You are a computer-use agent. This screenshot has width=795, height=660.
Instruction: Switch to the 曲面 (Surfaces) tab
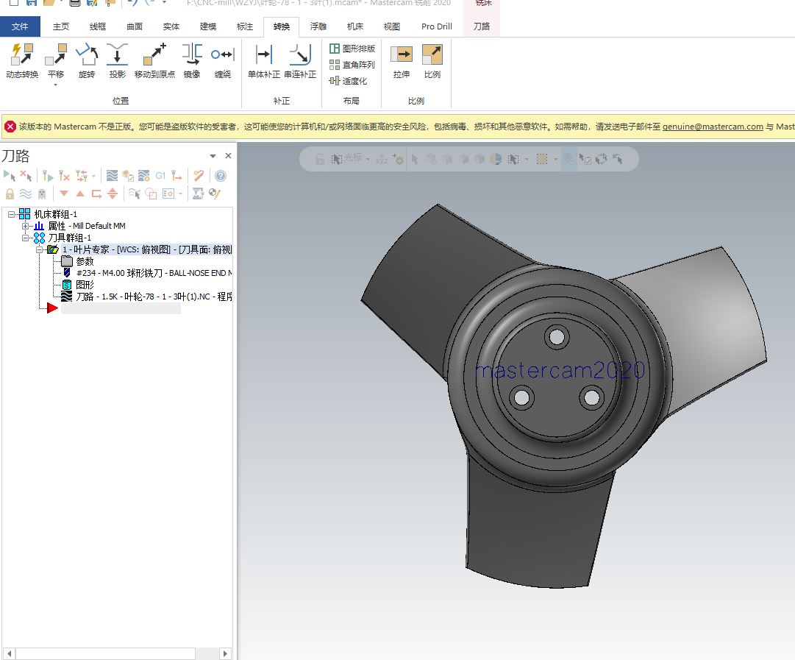(135, 26)
